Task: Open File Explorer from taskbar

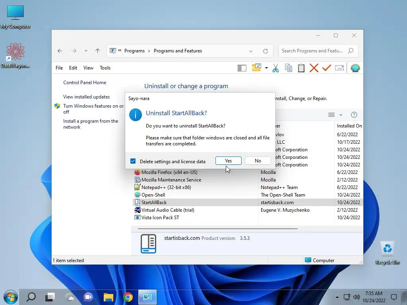Action: tap(108, 297)
